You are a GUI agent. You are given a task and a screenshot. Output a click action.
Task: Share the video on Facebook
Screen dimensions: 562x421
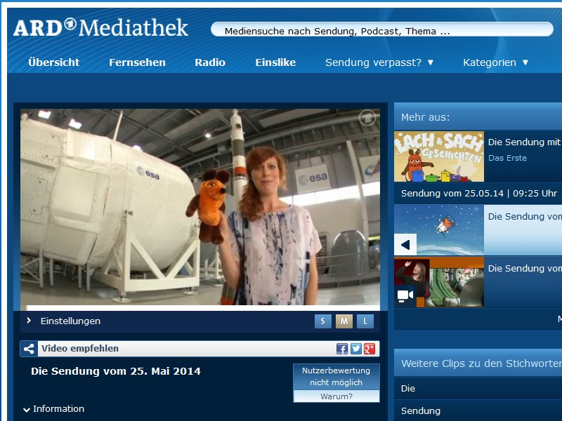point(342,349)
